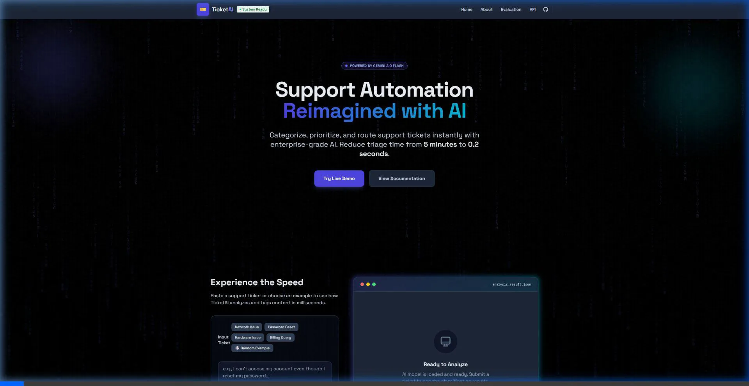
Task: Click the TicketAI ticket logo icon
Action: click(x=203, y=9)
